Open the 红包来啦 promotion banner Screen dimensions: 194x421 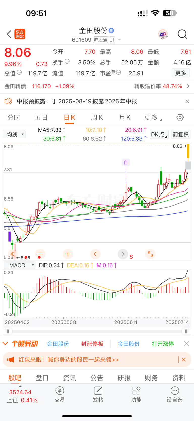click(97, 360)
